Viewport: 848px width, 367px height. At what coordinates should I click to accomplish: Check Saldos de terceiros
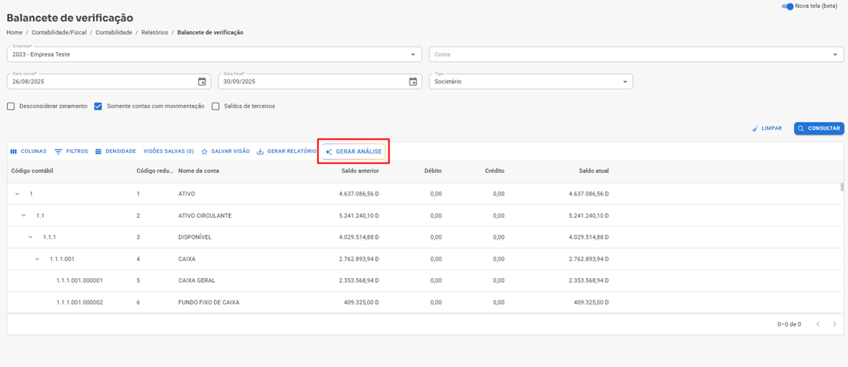216,107
